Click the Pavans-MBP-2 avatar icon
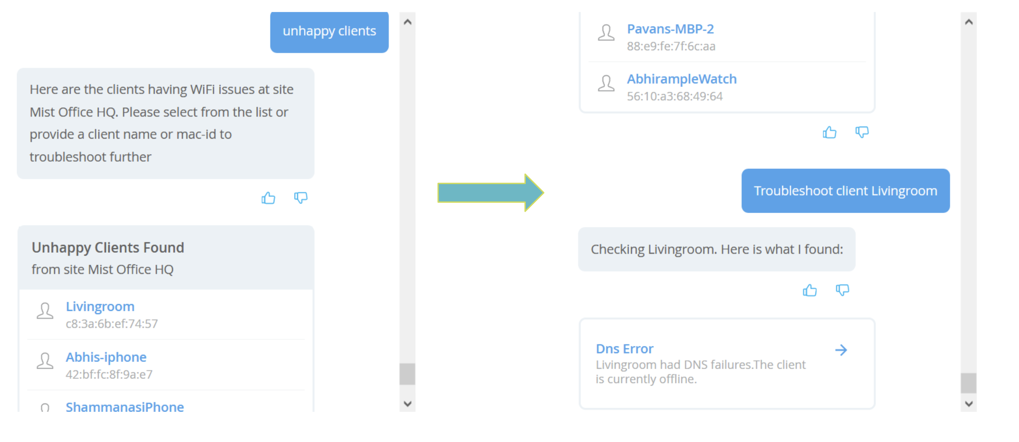The width and height of the screenshot is (1019, 442). 606,33
